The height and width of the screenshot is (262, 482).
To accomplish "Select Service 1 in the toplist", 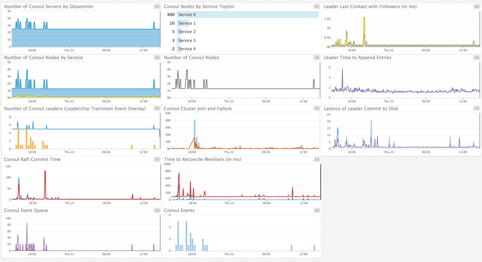I will click(x=187, y=23).
